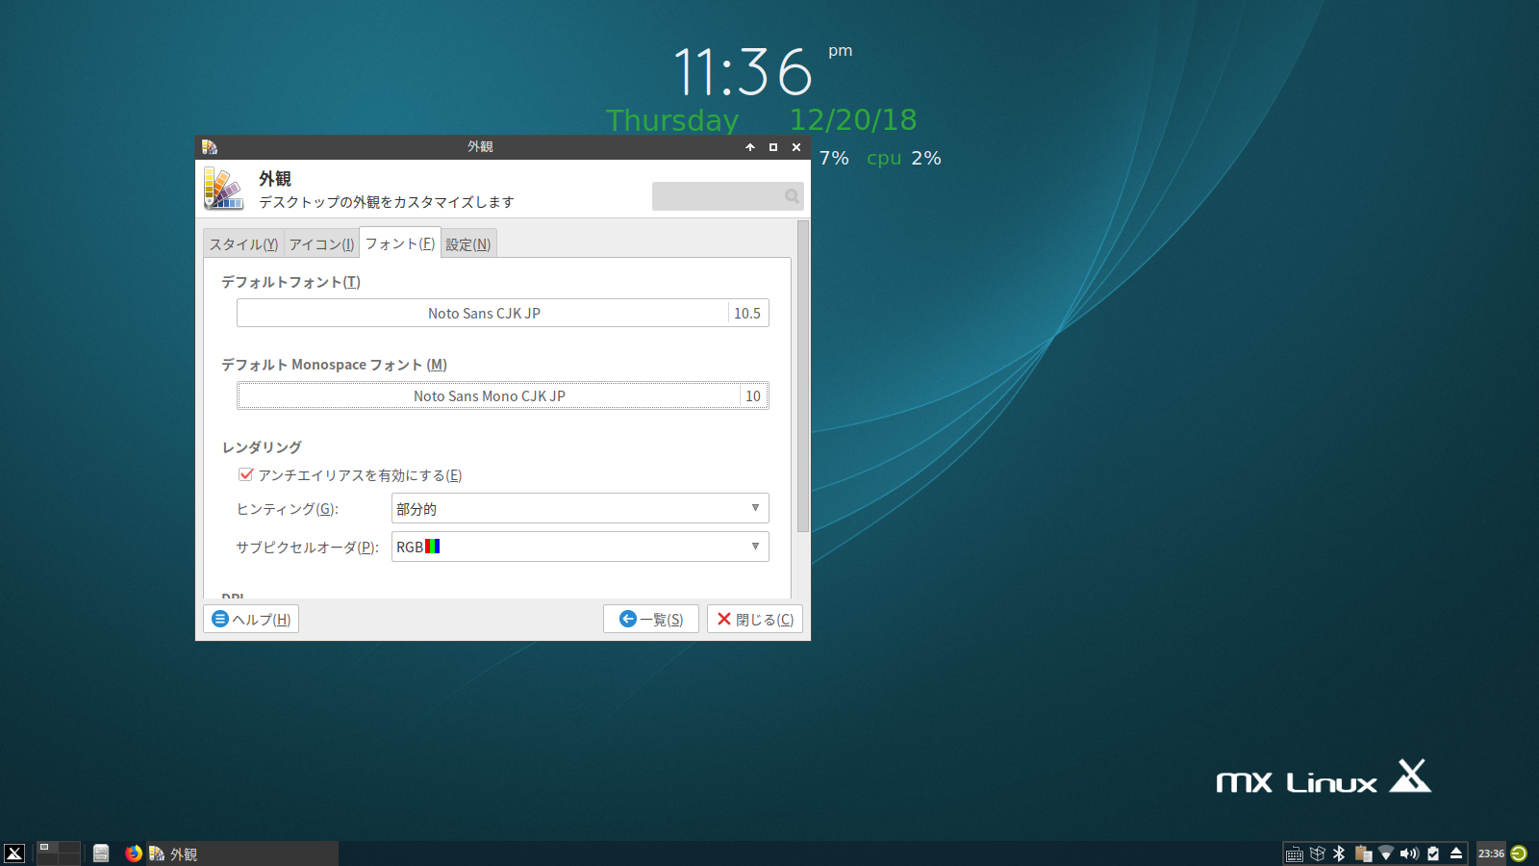This screenshot has width=1539, height=866.
Task: Select the 外観 window in taskbar
Action: pos(241,853)
